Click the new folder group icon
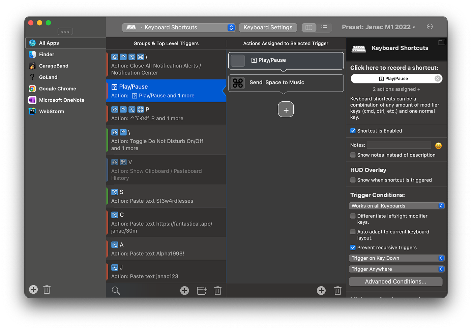 coord(202,290)
